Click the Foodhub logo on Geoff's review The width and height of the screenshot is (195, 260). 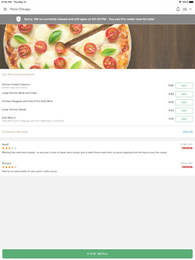coord(187,148)
